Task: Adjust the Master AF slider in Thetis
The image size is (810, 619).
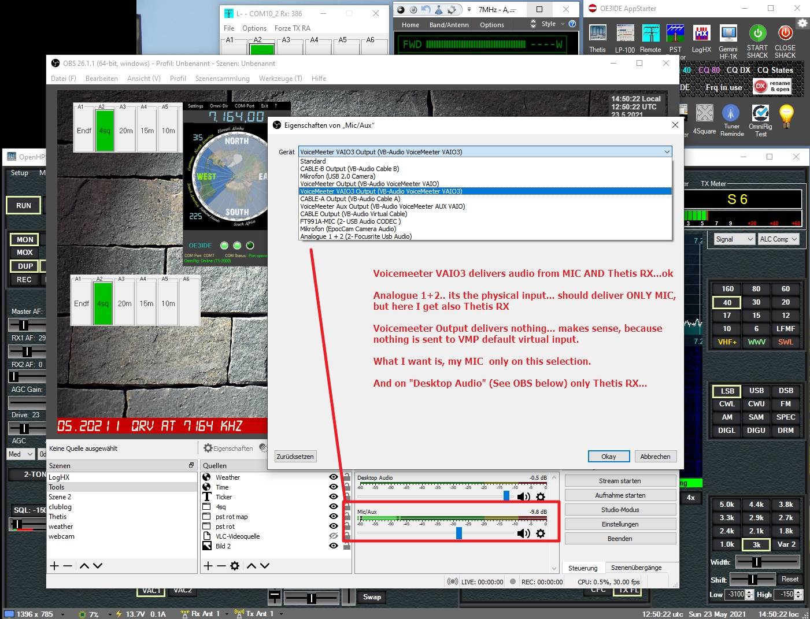Action: coord(24,325)
